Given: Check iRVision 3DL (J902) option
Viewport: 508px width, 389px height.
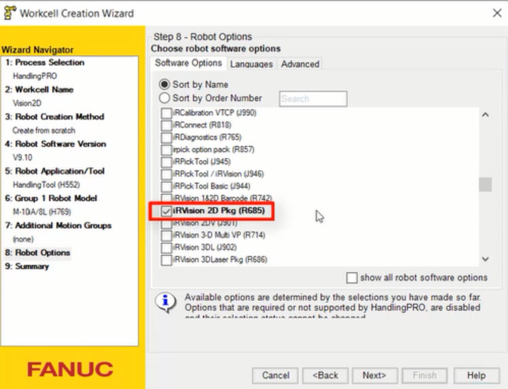Looking at the screenshot, I should pyautogui.click(x=166, y=248).
